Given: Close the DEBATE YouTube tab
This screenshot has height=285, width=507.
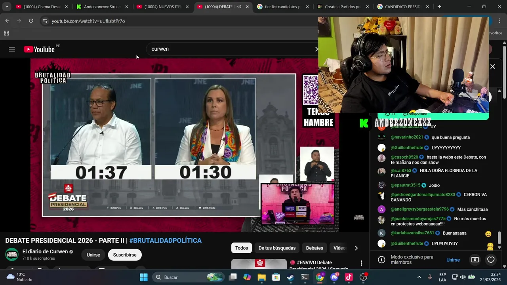Looking at the screenshot, I should (x=247, y=7).
